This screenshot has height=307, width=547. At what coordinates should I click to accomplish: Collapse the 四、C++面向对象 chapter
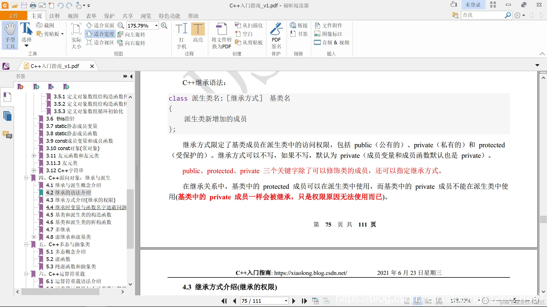click(26, 178)
